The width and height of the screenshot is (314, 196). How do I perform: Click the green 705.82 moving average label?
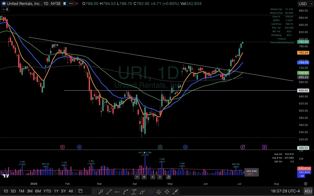click(304, 73)
